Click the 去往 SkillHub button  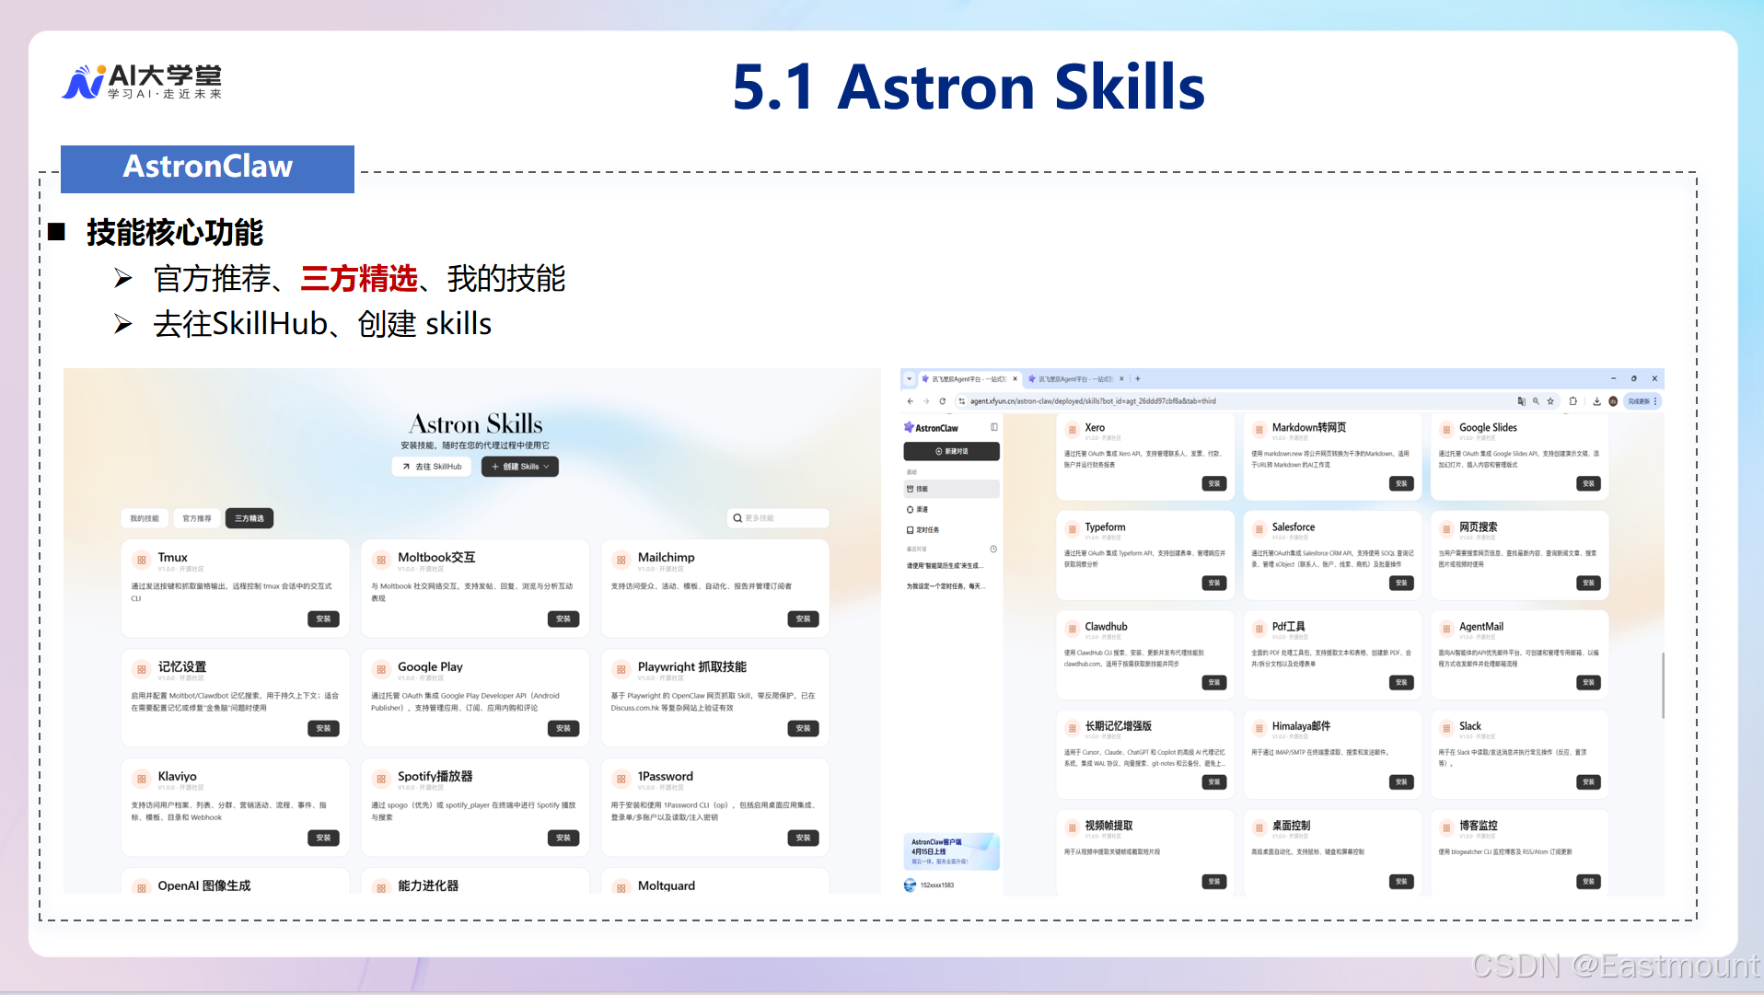tap(432, 467)
